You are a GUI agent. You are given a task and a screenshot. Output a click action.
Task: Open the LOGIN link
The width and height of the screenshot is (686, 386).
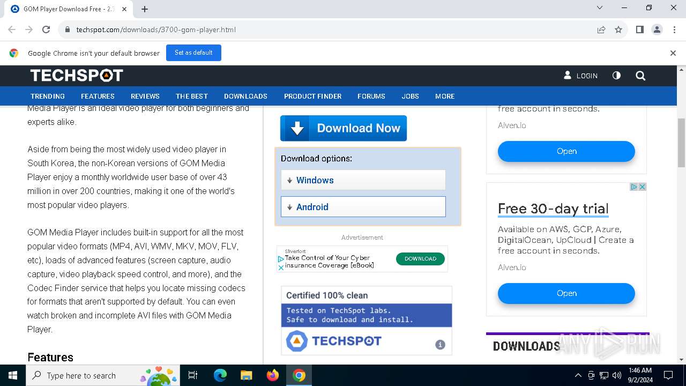pos(580,76)
